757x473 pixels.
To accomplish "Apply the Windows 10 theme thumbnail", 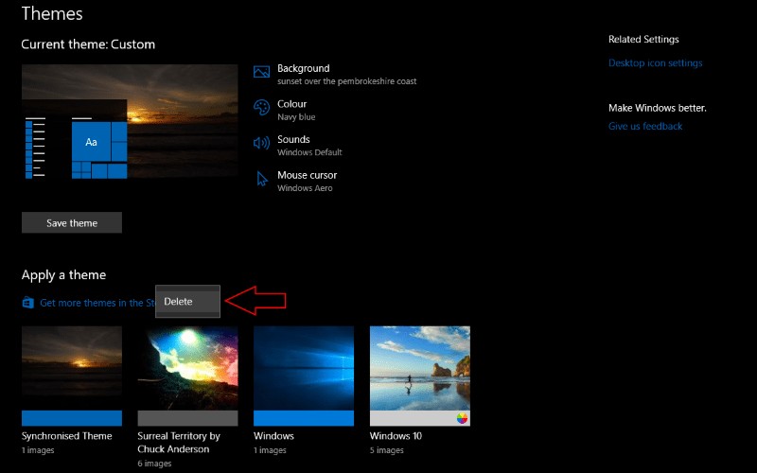I will tap(420, 368).
